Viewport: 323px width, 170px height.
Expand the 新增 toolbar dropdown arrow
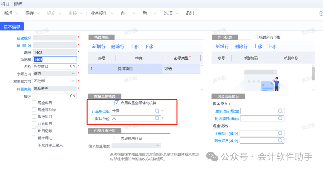(x=17, y=13)
